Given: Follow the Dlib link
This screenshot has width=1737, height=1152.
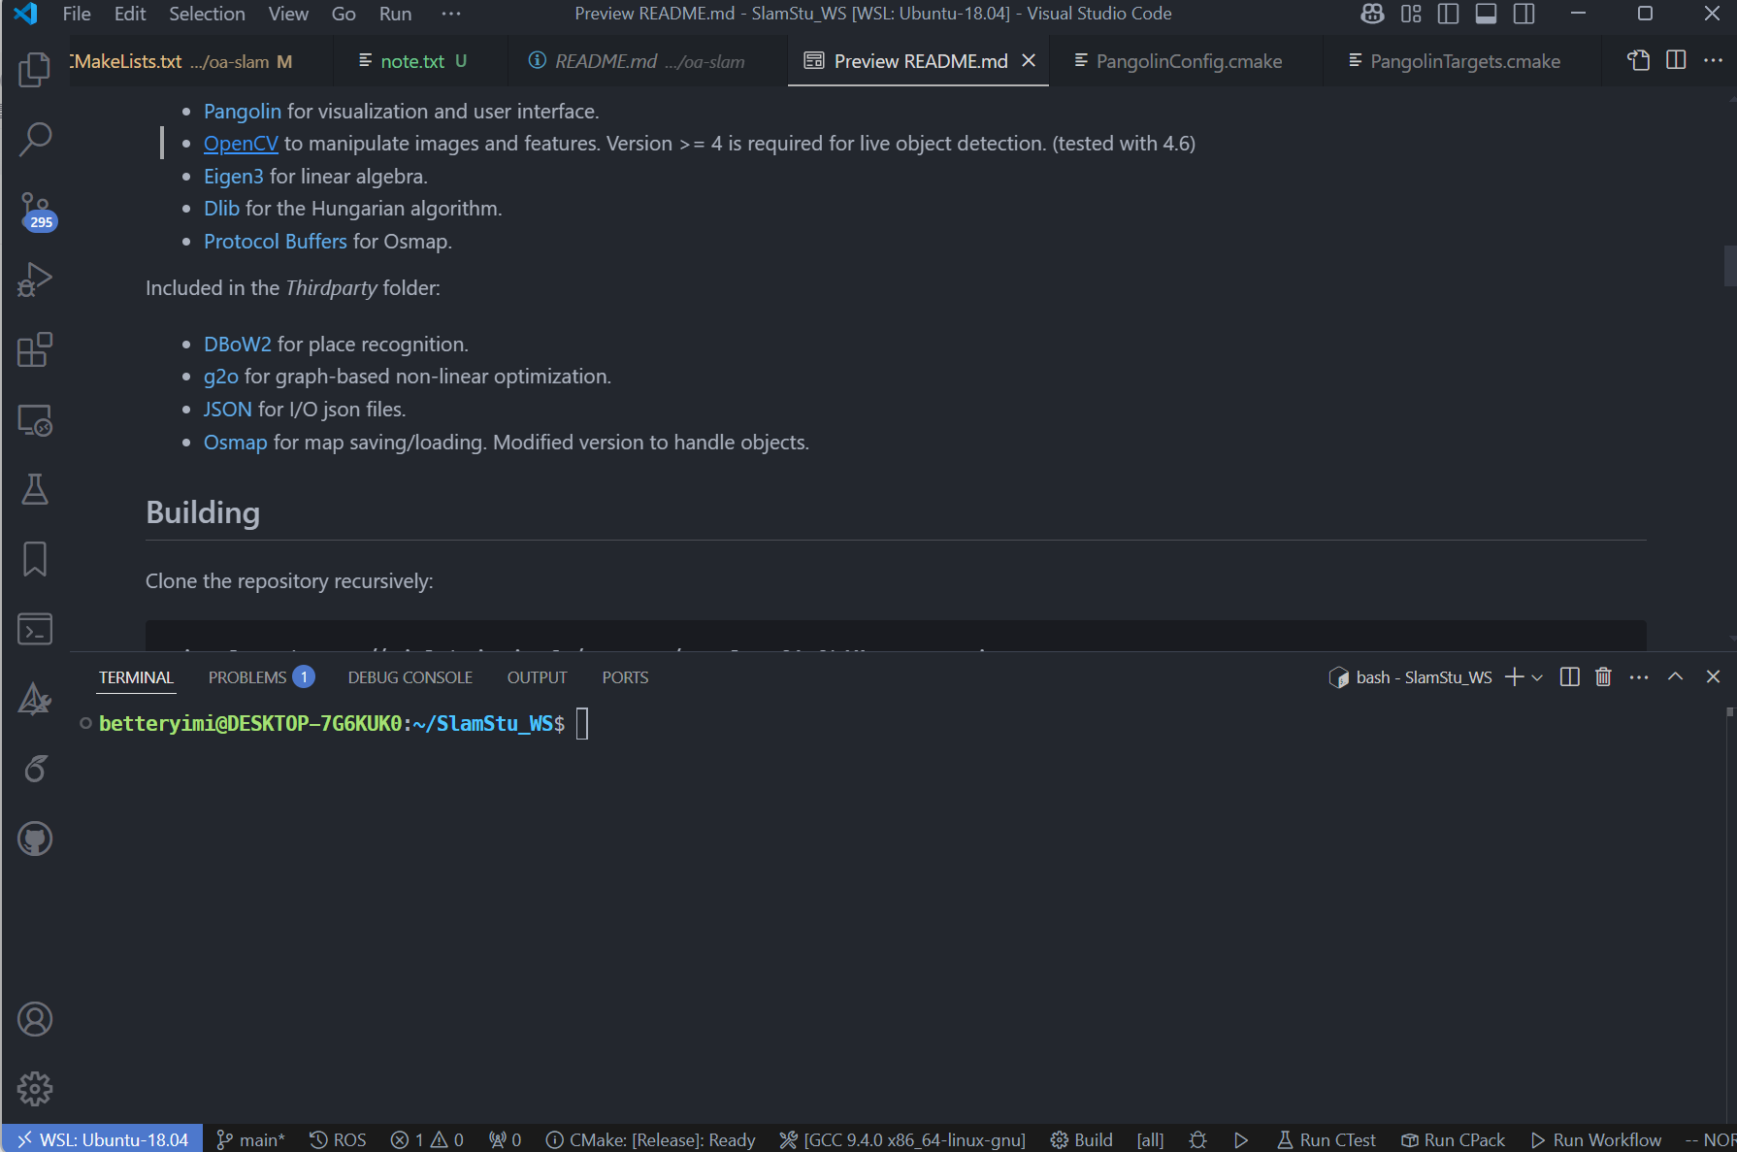Looking at the screenshot, I should pos(221,209).
